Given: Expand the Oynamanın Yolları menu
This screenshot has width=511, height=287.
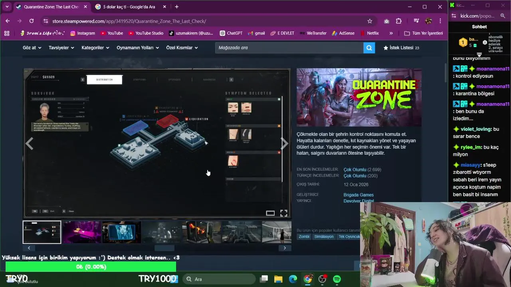Looking at the screenshot, I should (x=138, y=47).
